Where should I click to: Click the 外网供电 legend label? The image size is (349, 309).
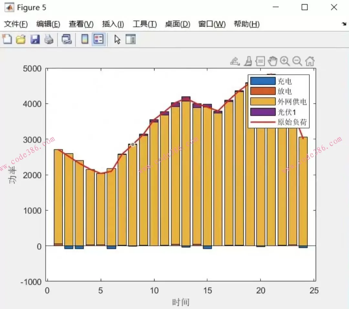pos(292,102)
